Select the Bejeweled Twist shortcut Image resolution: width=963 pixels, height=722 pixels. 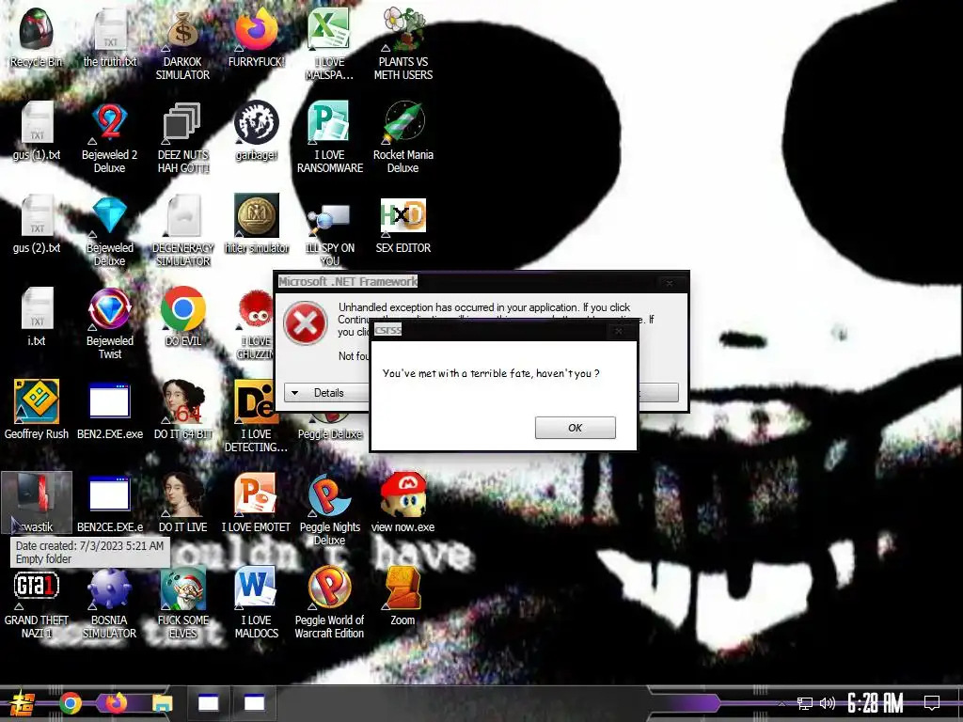pyautogui.click(x=110, y=323)
